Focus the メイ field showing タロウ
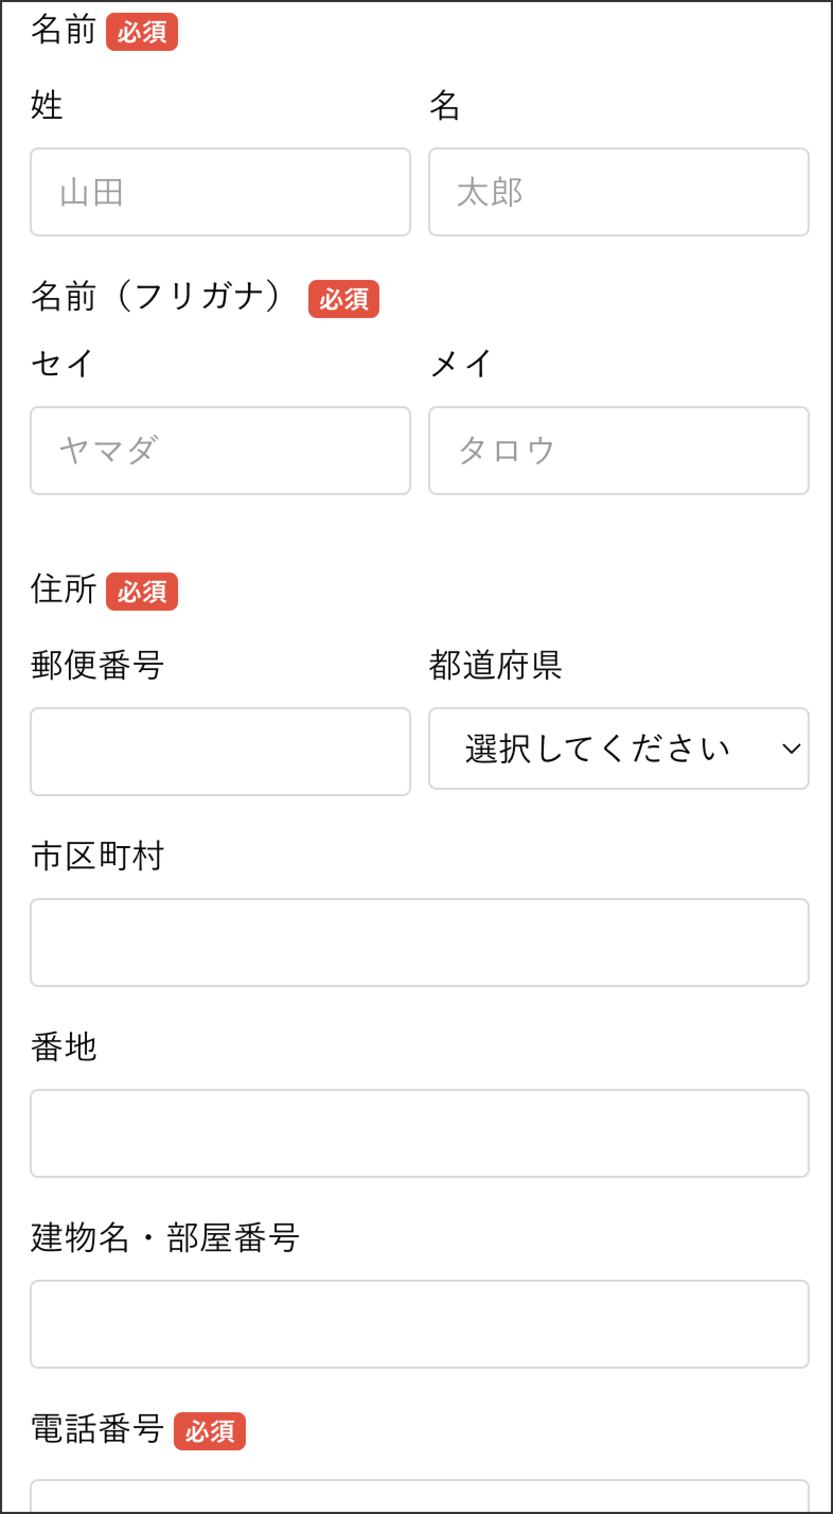The image size is (833, 1514). tap(618, 450)
